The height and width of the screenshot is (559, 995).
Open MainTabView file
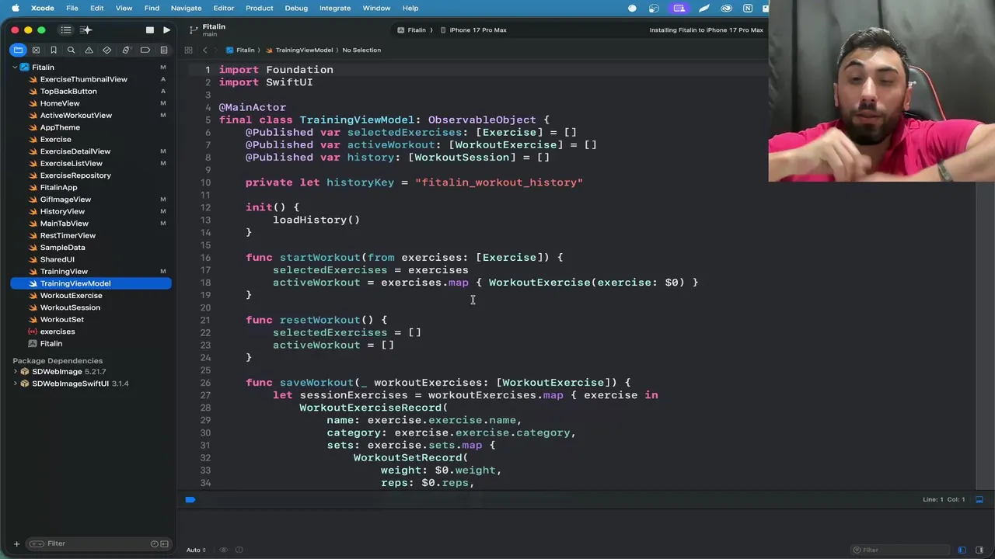tap(64, 224)
